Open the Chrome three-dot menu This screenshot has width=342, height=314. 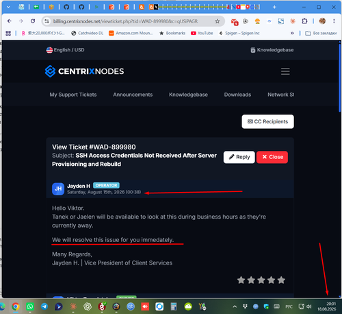point(334,21)
